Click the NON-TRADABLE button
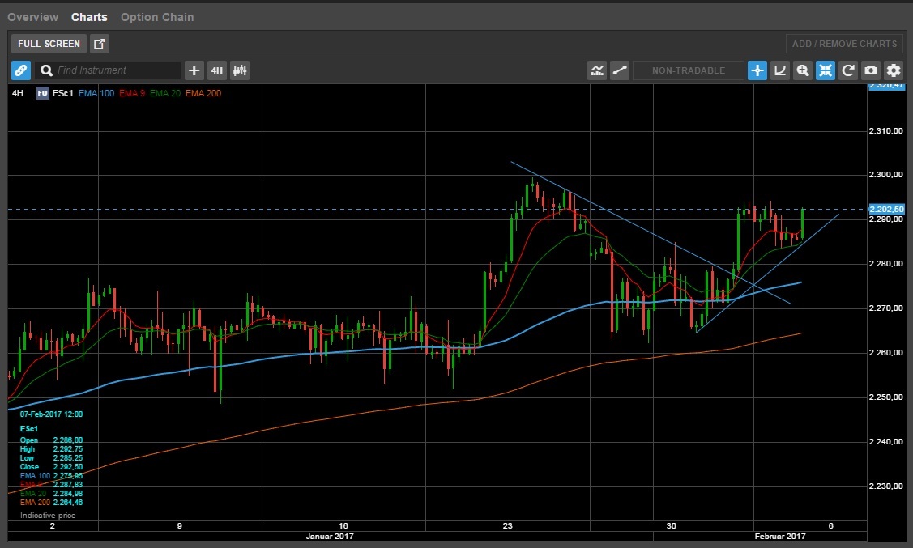 point(689,70)
